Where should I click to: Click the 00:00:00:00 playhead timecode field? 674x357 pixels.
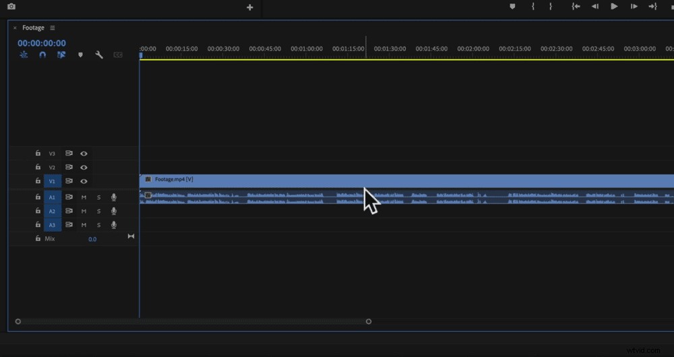pyautogui.click(x=42, y=43)
